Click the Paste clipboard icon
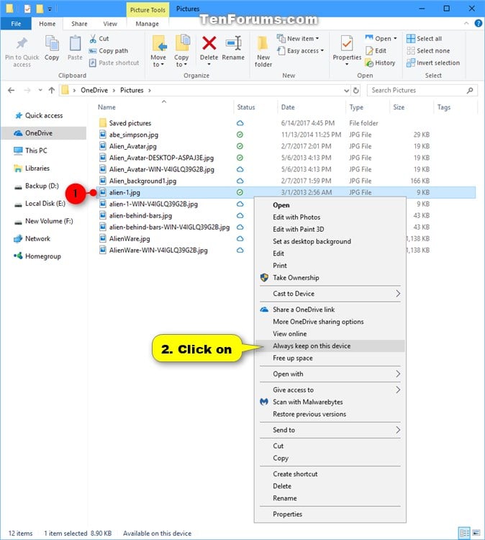The width and height of the screenshot is (485, 540). (x=75, y=44)
